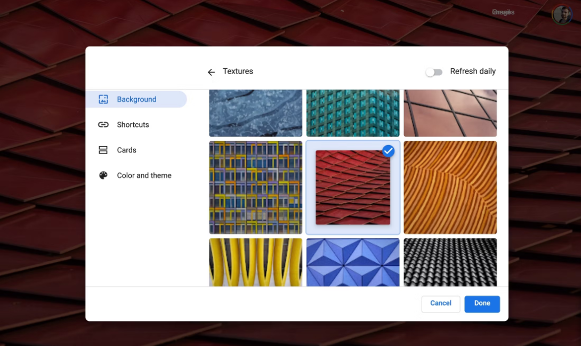Select the black roof tiles texture

click(450, 262)
